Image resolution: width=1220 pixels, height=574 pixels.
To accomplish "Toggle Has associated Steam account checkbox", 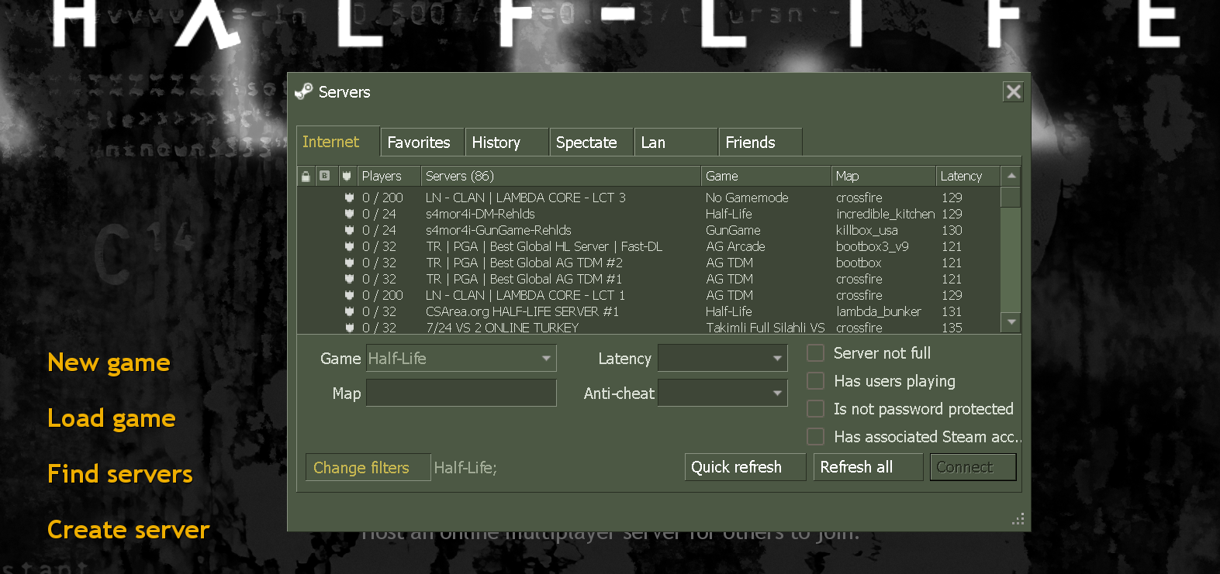I will (815, 437).
